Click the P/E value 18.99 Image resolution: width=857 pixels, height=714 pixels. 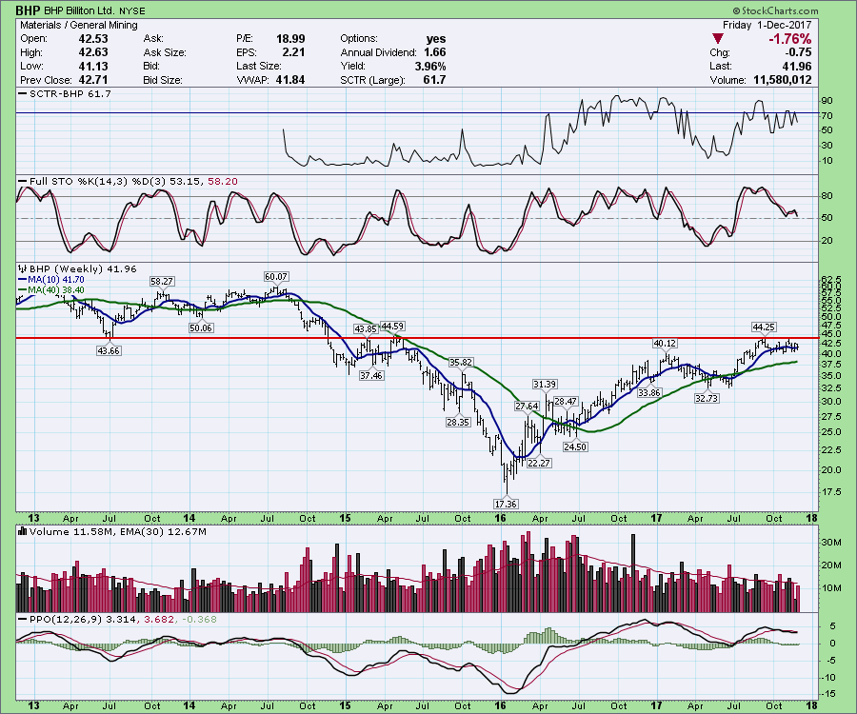(x=290, y=39)
